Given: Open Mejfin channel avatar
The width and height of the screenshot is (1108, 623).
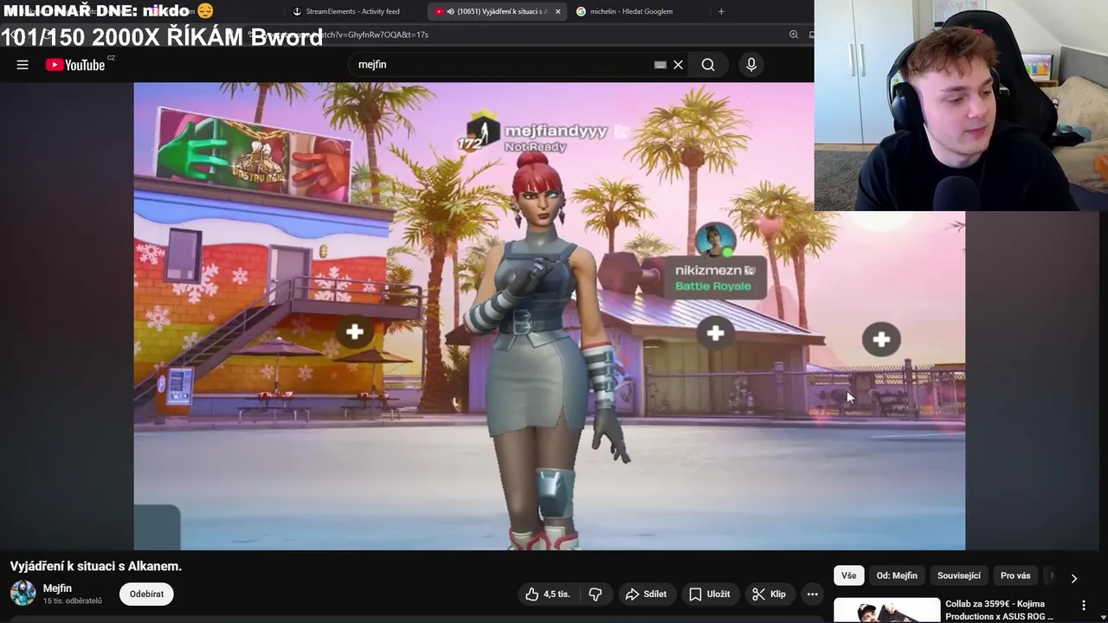Looking at the screenshot, I should pos(23,594).
